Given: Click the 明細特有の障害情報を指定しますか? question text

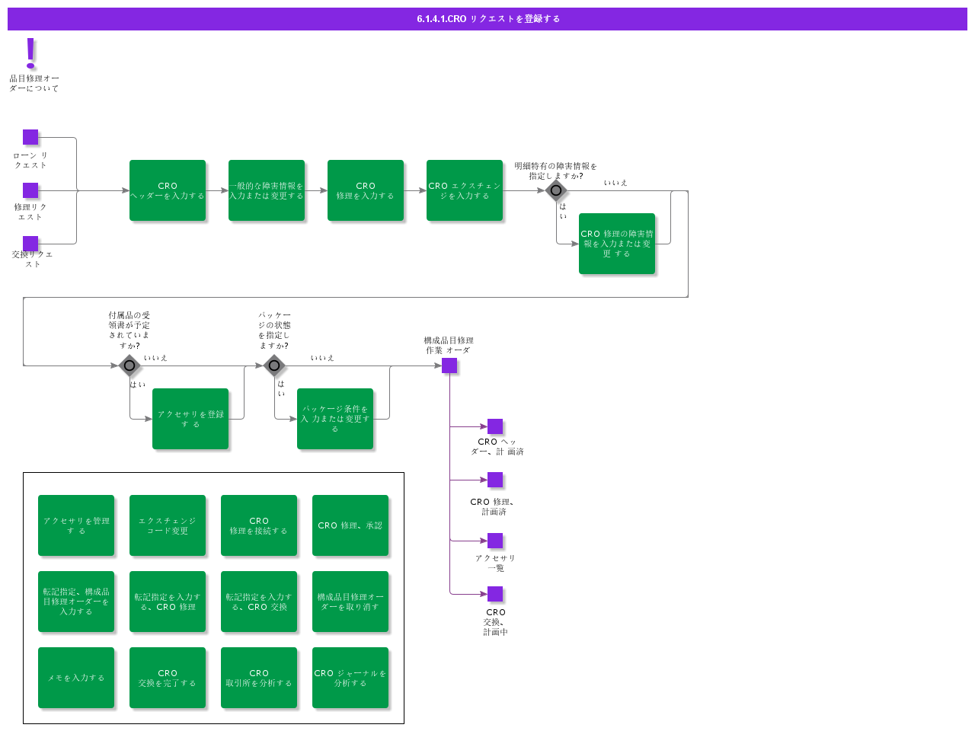Looking at the screenshot, I should 556,171.
